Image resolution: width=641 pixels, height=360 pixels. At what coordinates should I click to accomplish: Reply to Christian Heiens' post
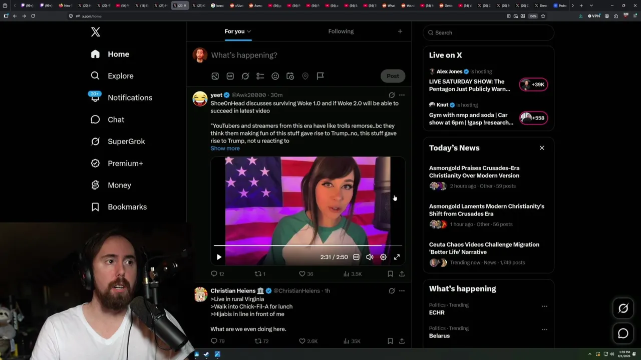217,341
